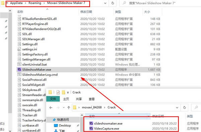Click the SocialWidget.dll file icon
Image resolution: width=201 pixels, height=132 pixels.
point(19,85)
